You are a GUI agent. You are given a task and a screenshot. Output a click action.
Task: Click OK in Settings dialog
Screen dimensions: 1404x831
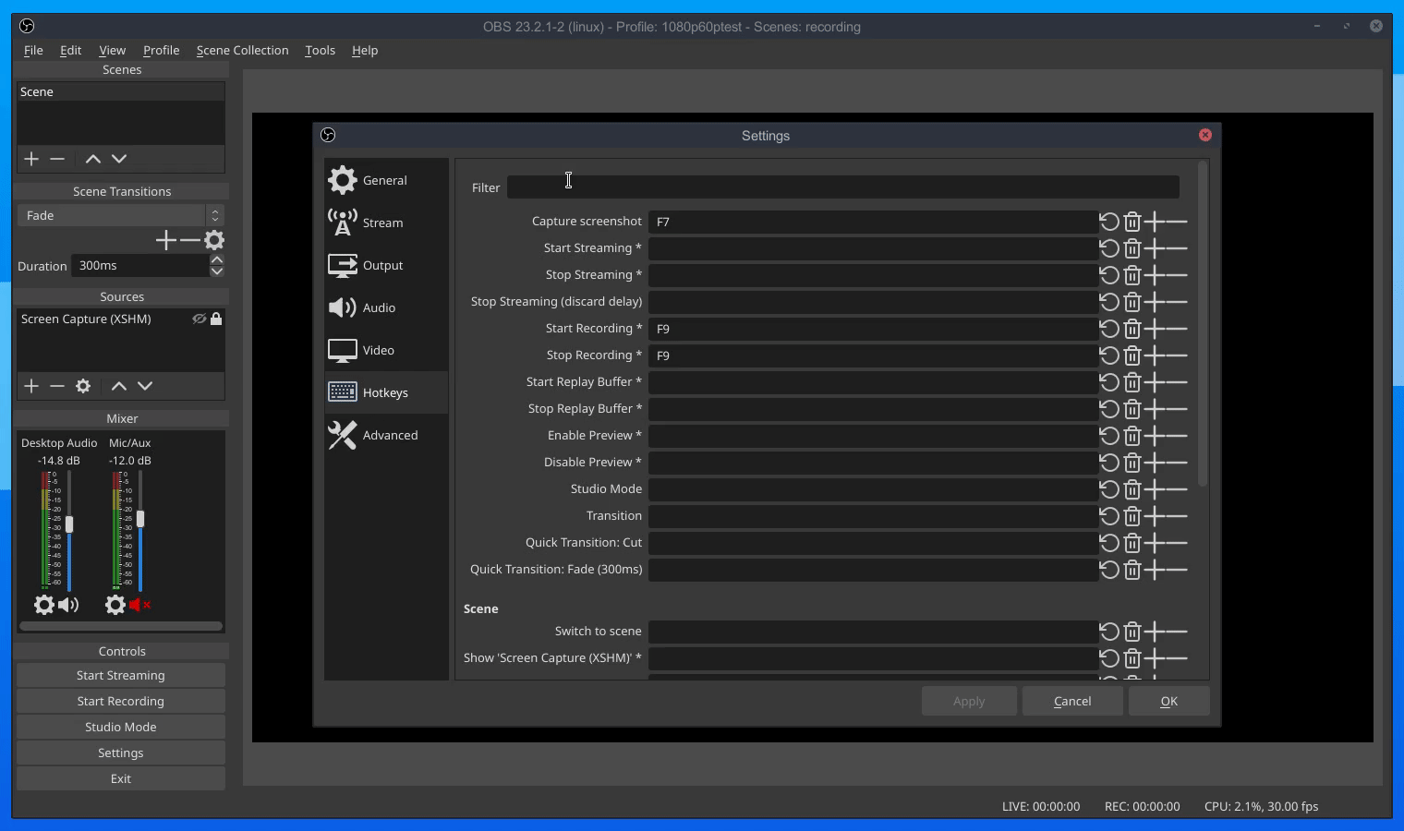click(x=1168, y=701)
